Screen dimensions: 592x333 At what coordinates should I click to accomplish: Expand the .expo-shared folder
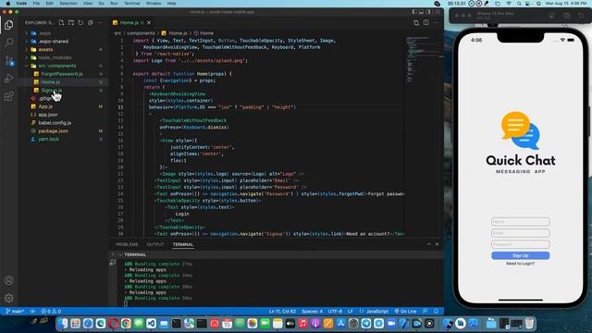pos(54,41)
